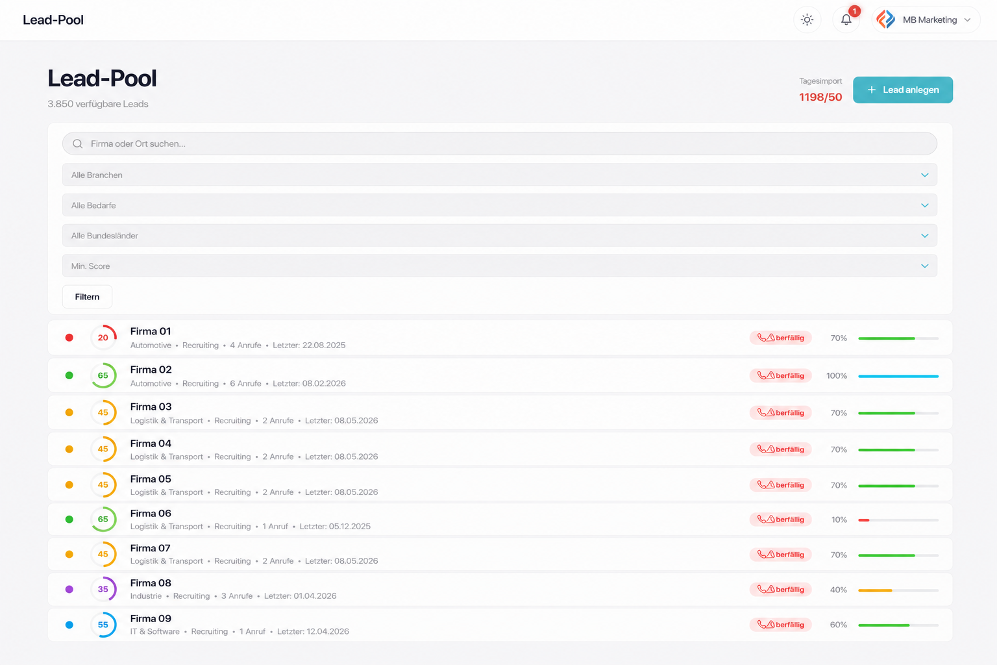Click the 40% label of Firma 08
997x665 pixels.
click(839, 590)
